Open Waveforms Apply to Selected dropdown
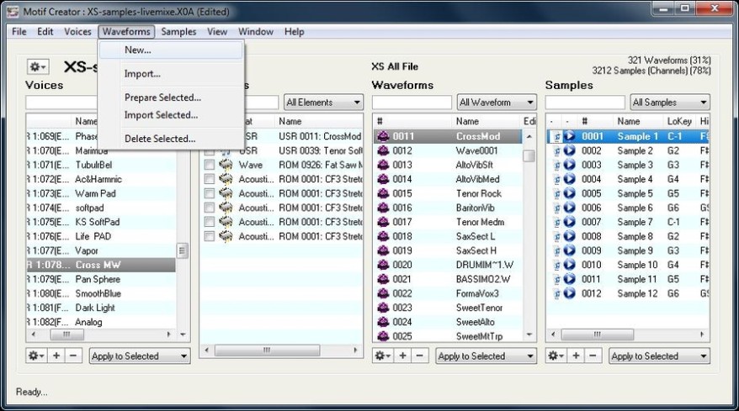739x411 pixels. (486, 356)
